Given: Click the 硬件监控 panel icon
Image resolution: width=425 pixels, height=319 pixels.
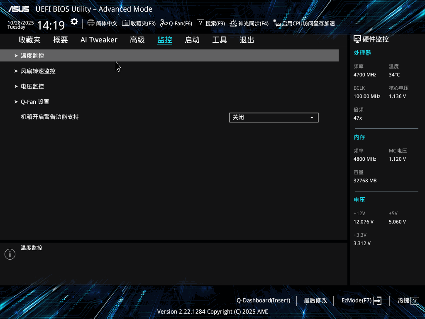Looking at the screenshot, I should pyautogui.click(x=357, y=38).
